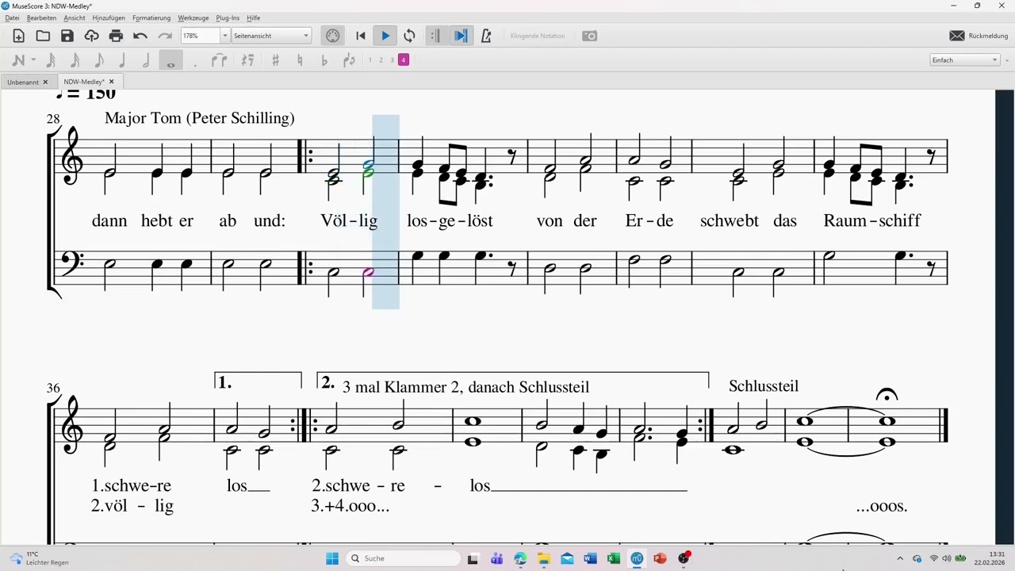The height and width of the screenshot is (571, 1015).
Task: Open Seitenansicht view mode dropdown
Action: [271, 36]
